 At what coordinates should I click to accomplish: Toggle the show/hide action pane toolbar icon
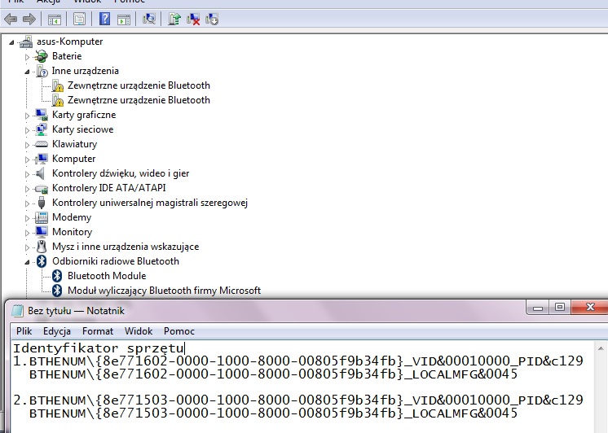[124, 19]
